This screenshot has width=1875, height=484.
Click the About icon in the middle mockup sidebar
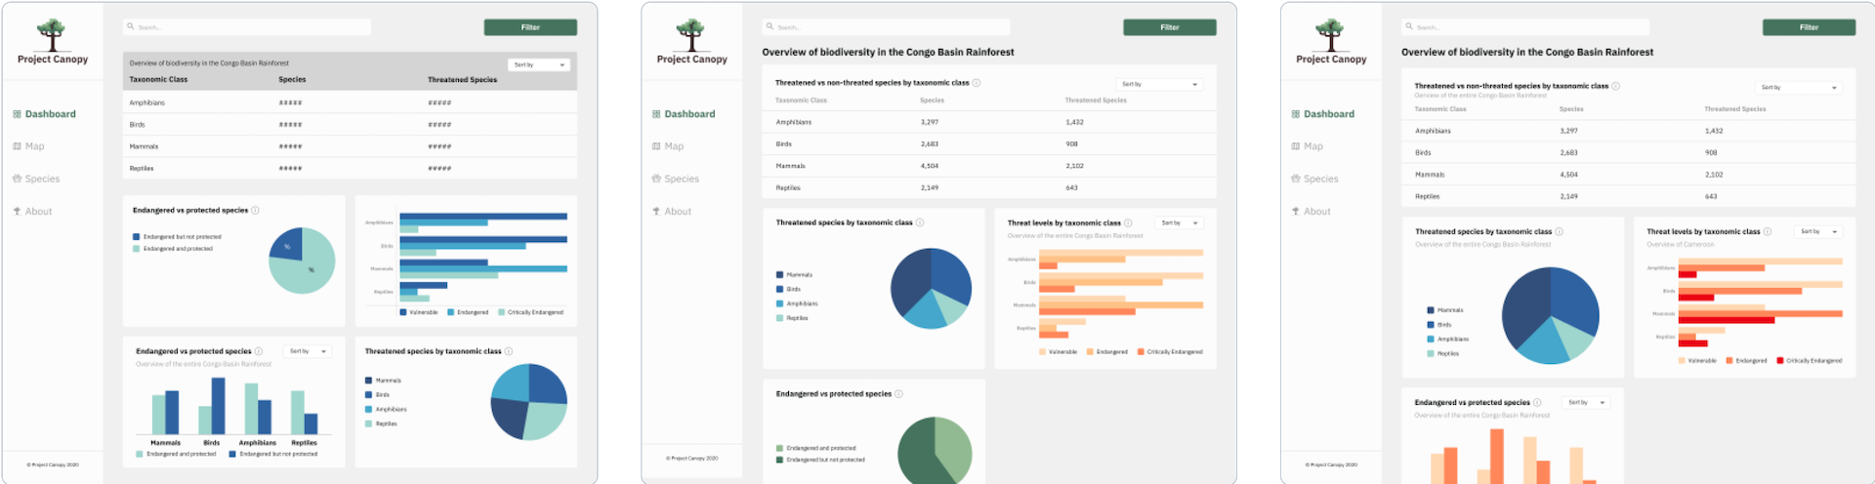(x=656, y=211)
